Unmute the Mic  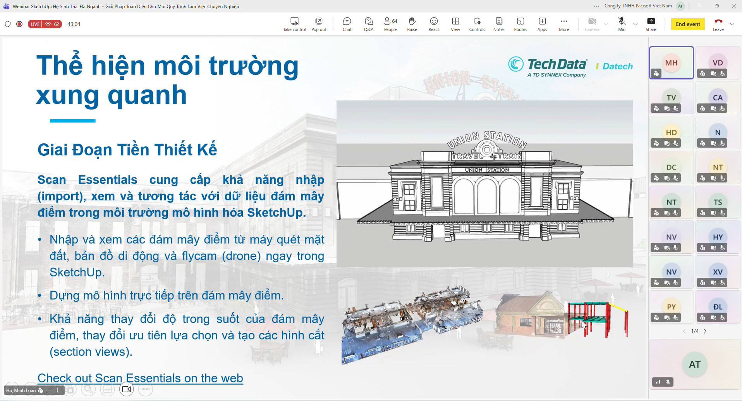pyautogui.click(x=622, y=24)
